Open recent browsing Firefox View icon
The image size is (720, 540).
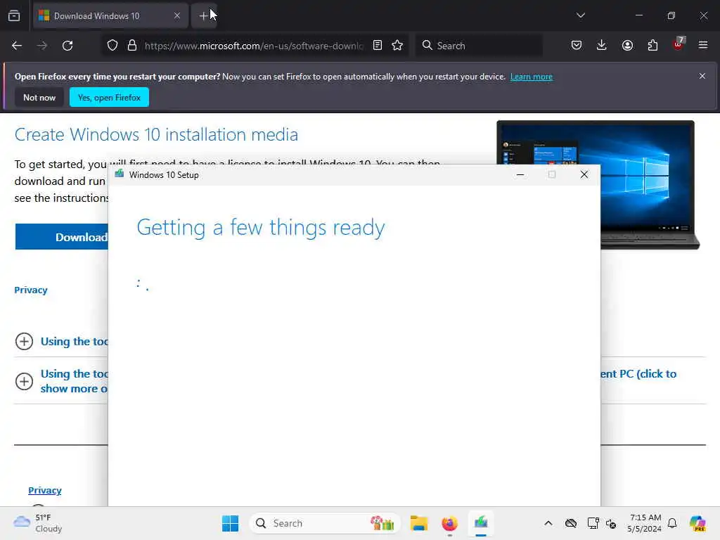14,15
